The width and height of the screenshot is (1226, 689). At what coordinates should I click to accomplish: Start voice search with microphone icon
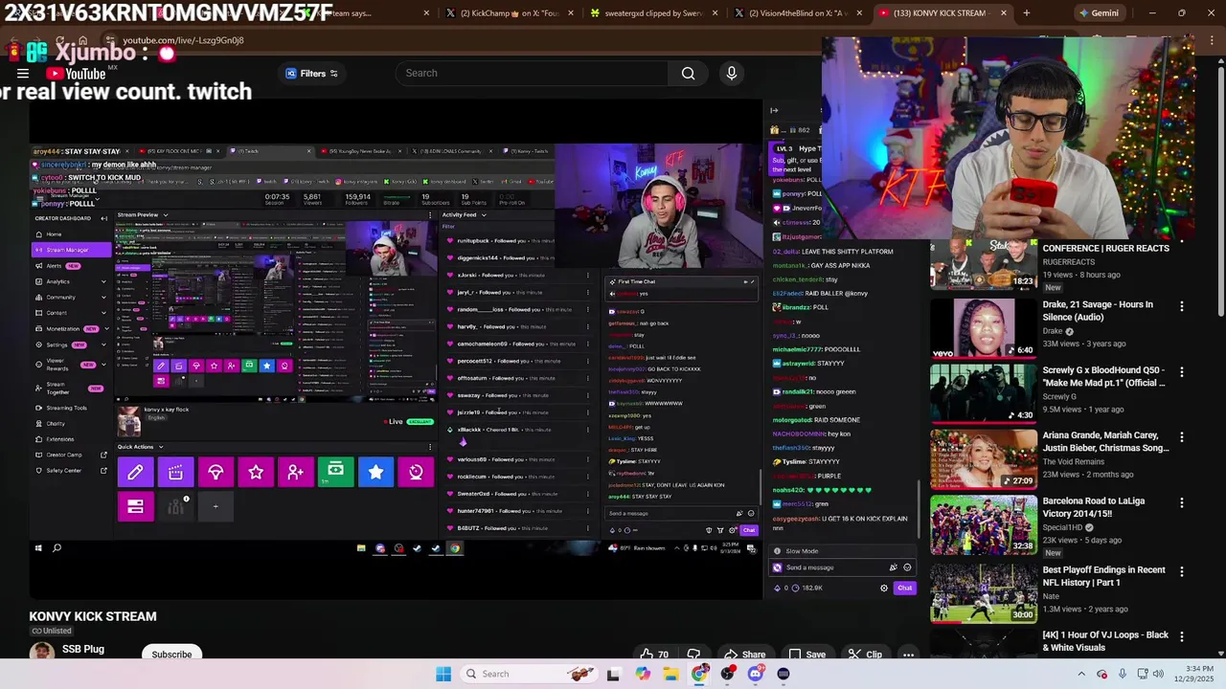tap(732, 74)
